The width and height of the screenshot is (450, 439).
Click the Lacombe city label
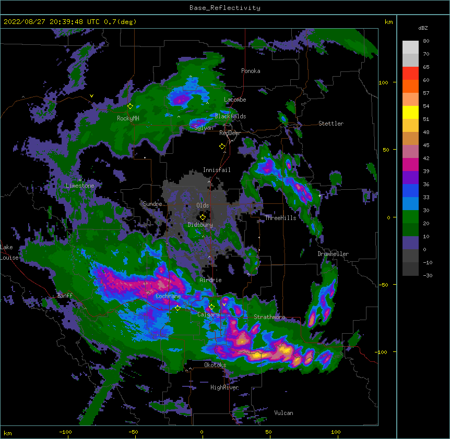click(235, 100)
